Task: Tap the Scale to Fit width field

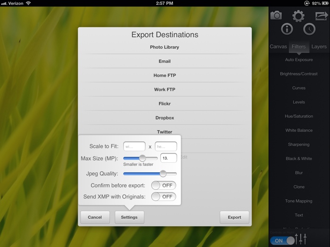Action: pos(134,146)
